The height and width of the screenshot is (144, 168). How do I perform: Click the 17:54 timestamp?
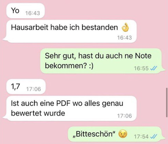pos(141,136)
